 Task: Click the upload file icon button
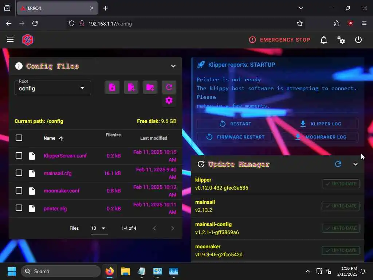click(x=112, y=87)
